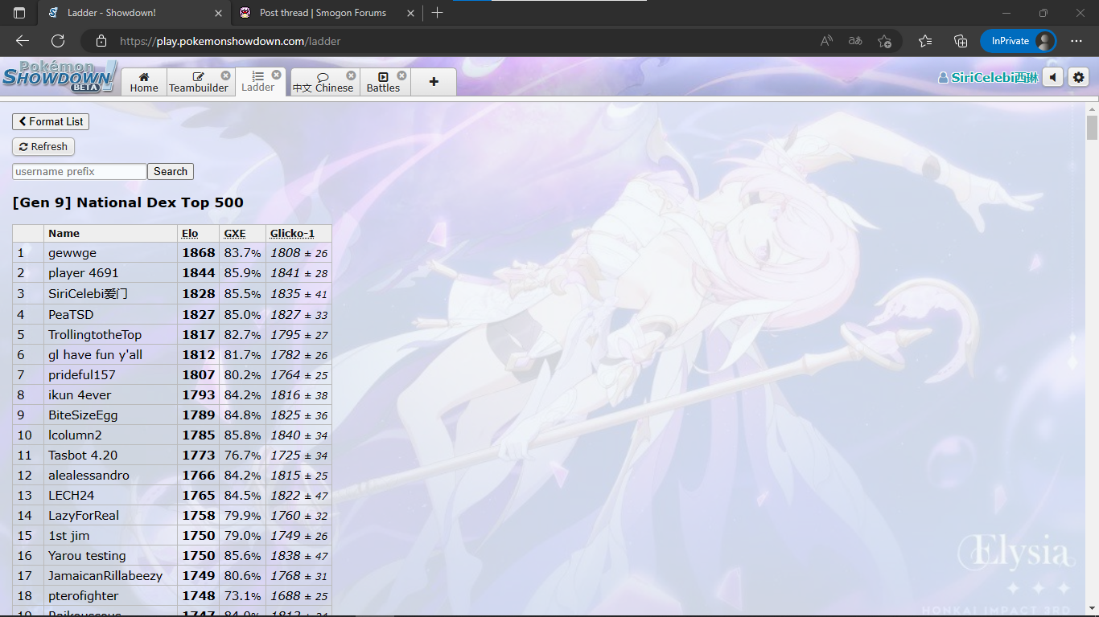Image resolution: width=1099 pixels, height=617 pixels.
Task: Select TrollingtotheTop in the ladder
Action: [x=95, y=334]
